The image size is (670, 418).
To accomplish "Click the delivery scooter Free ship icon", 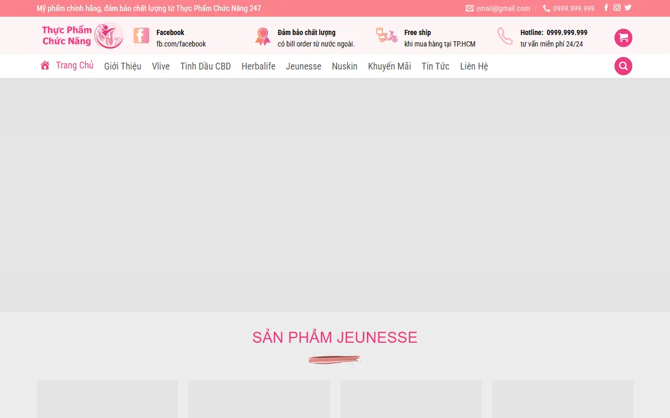I will click(x=387, y=36).
